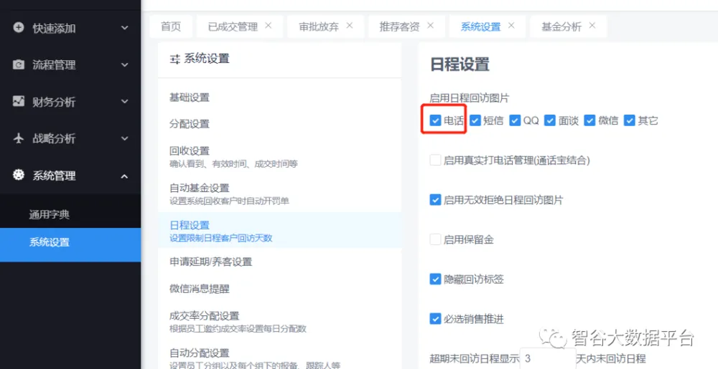Expand the 财务分析 menu chevron

tap(125, 102)
